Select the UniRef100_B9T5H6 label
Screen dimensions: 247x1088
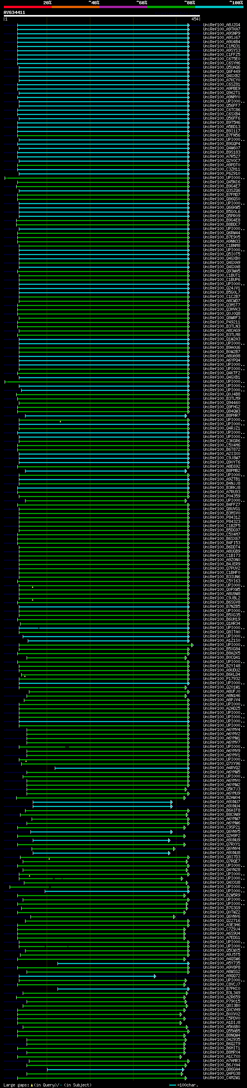coord(222,122)
